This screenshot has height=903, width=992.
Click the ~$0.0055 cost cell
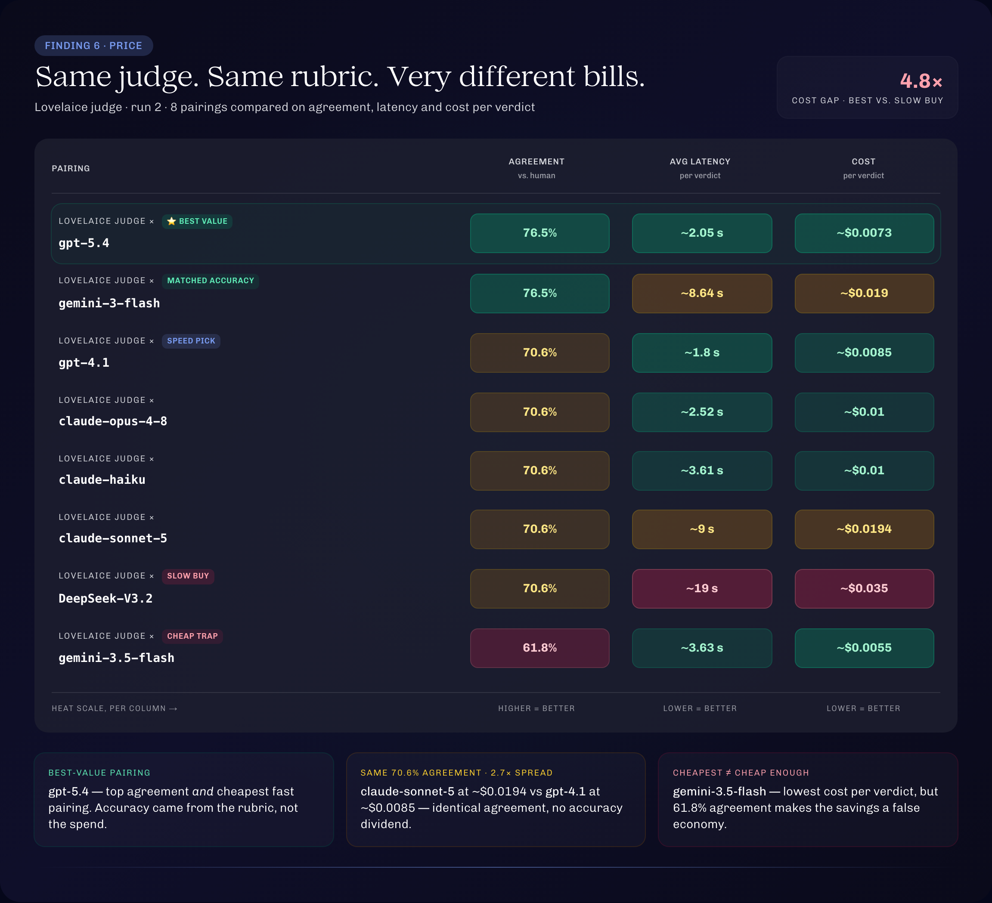tap(864, 648)
